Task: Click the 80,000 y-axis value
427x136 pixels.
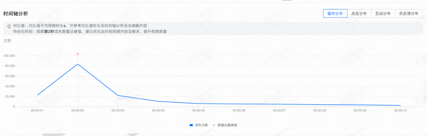Action: pyautogui.click(x=10, y=66)
